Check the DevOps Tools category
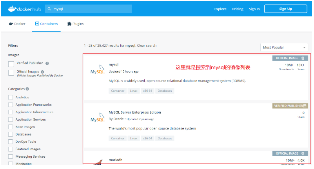 pos(11,142)
